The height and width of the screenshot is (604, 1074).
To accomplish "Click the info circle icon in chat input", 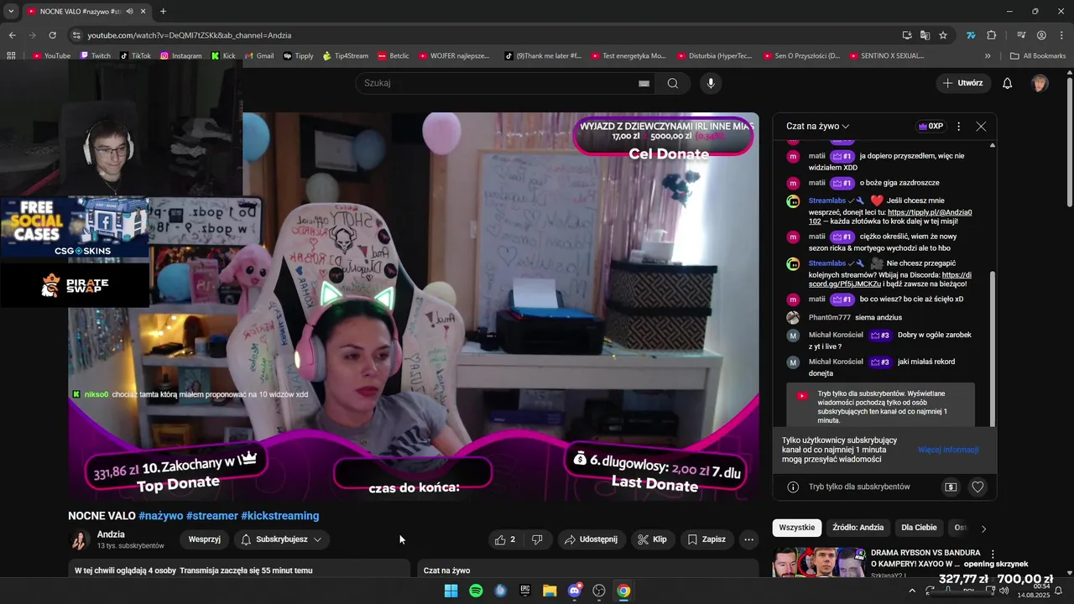I will [793, 487].
